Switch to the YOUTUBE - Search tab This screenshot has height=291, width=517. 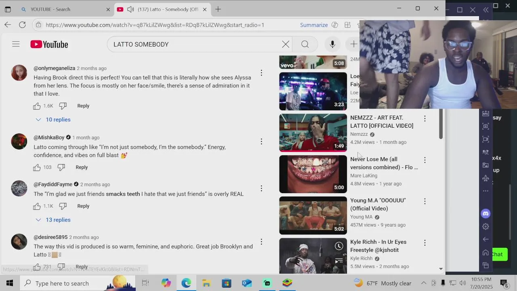(65, 9)
